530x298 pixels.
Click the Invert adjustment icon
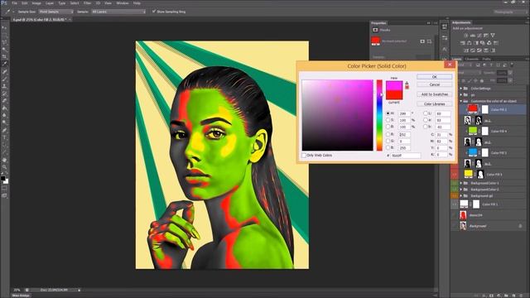pos(465,50)
